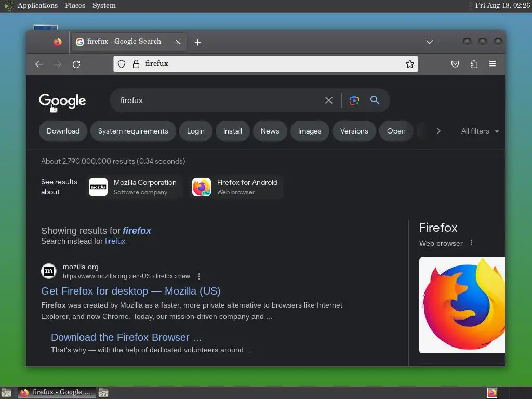The height and width of the screenshot is (399, 532).
Task: Click the Google search magnifier button
Action: click(375, 100)
